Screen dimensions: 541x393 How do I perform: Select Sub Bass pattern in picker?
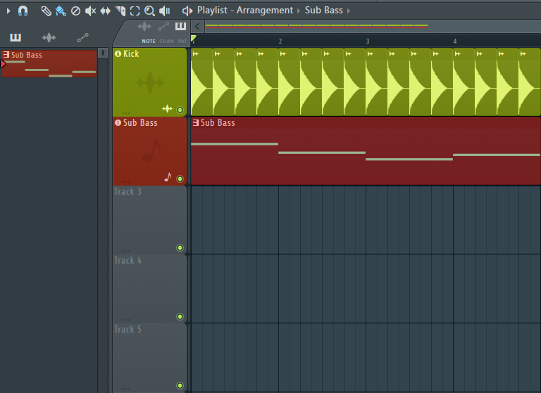pos(49,63)
